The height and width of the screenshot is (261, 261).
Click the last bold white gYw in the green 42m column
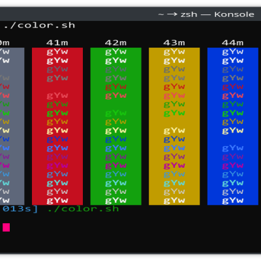[116, 200]
